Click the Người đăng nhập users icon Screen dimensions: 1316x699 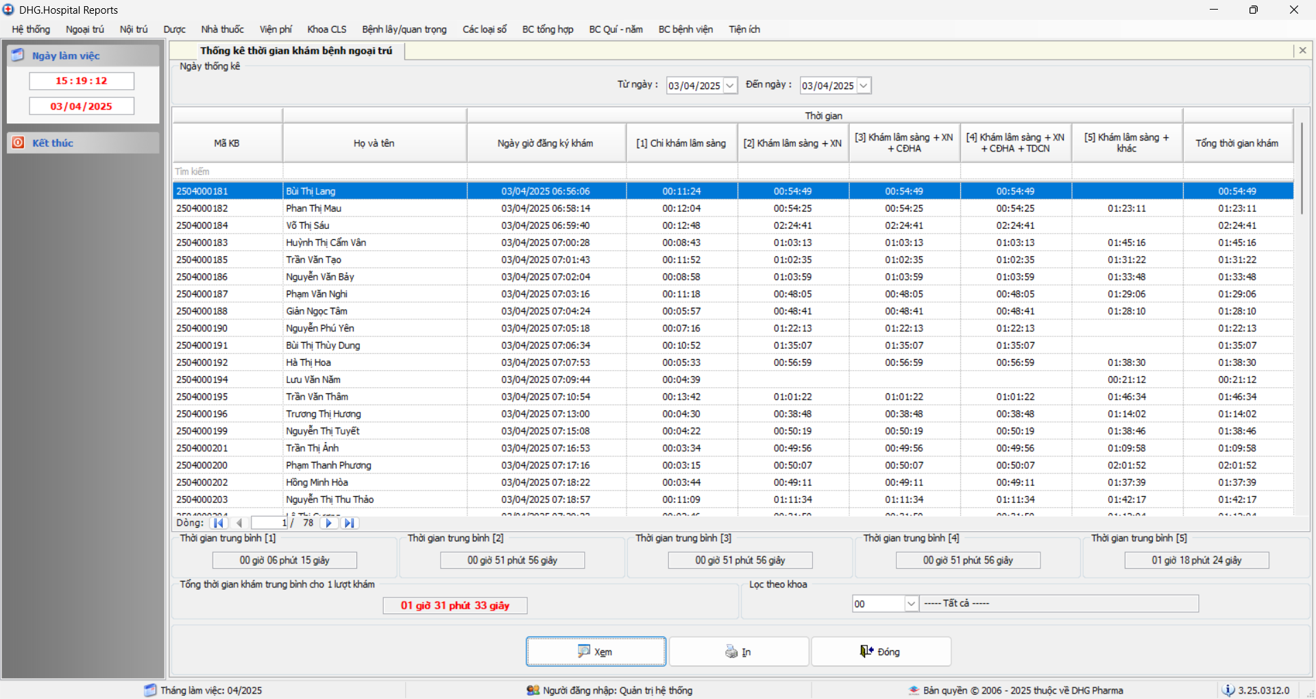click(x=533, y=690)
